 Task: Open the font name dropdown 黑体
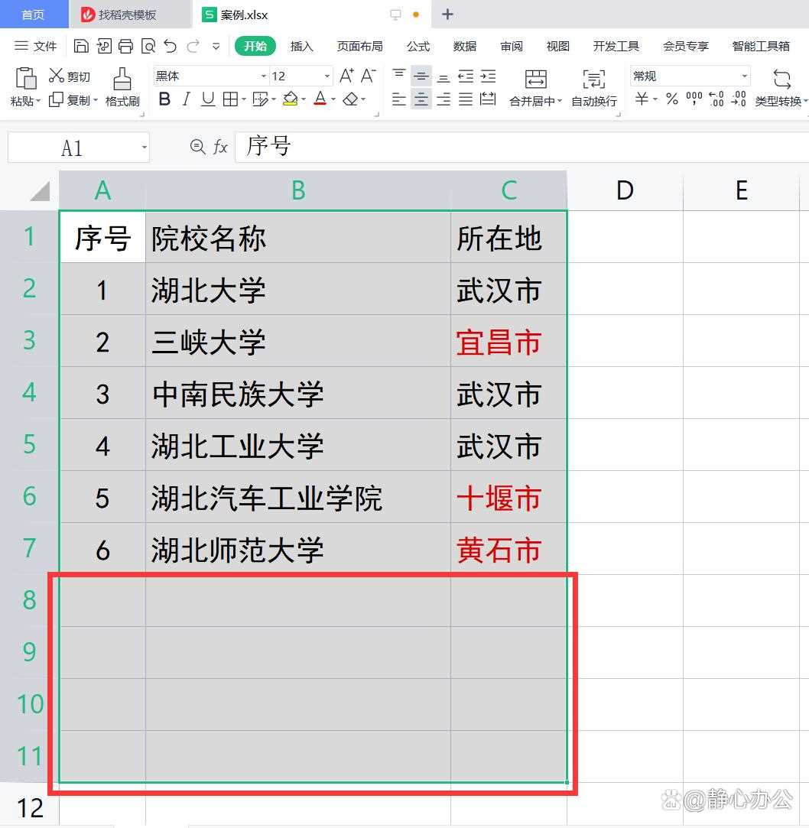click(263, 76)
